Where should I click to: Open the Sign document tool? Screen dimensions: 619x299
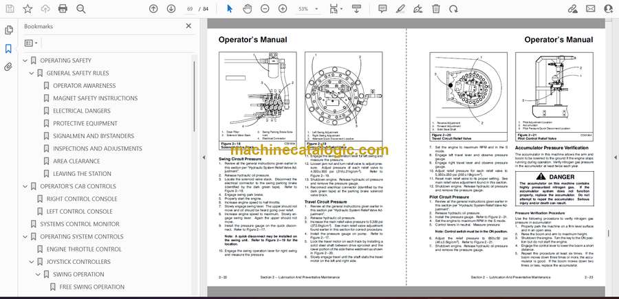[418, 9]
